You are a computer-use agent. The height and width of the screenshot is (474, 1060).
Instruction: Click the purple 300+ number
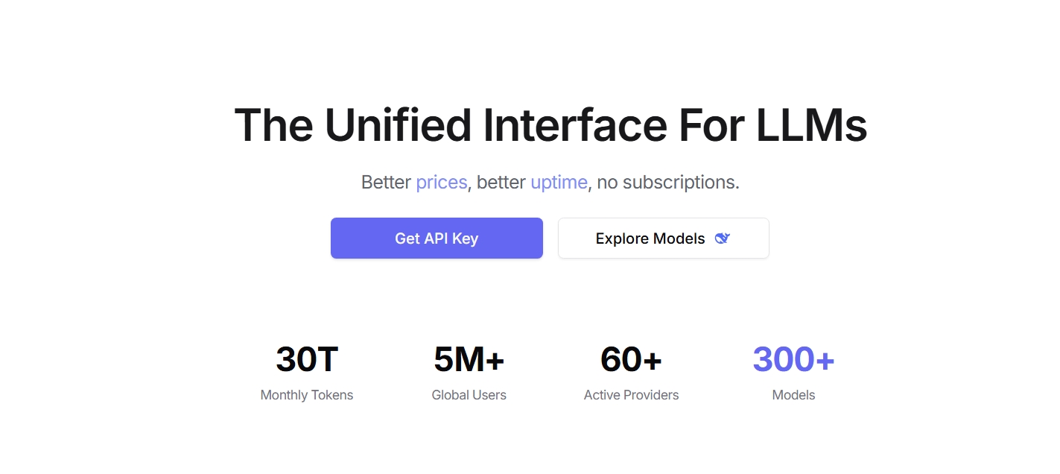(x=793, y=359)
